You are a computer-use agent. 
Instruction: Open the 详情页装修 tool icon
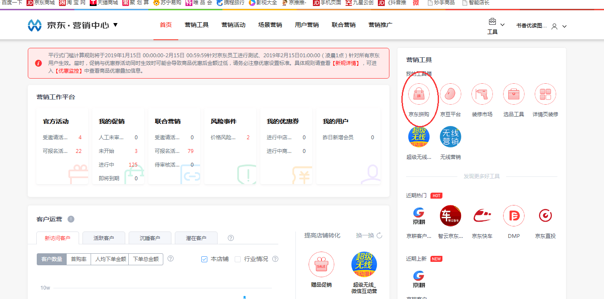(545, 94)
